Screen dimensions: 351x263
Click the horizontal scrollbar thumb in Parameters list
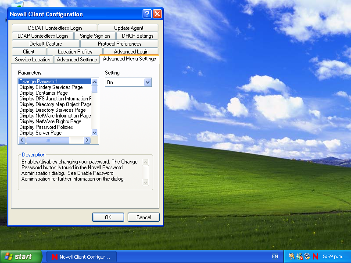point(48,140)
